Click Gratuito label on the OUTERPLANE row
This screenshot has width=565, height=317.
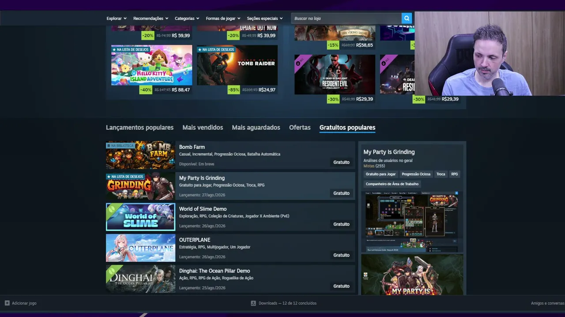tap(341, 255)
